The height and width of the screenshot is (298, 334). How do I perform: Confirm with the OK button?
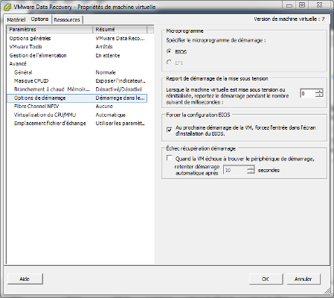(x=266, y=279)
